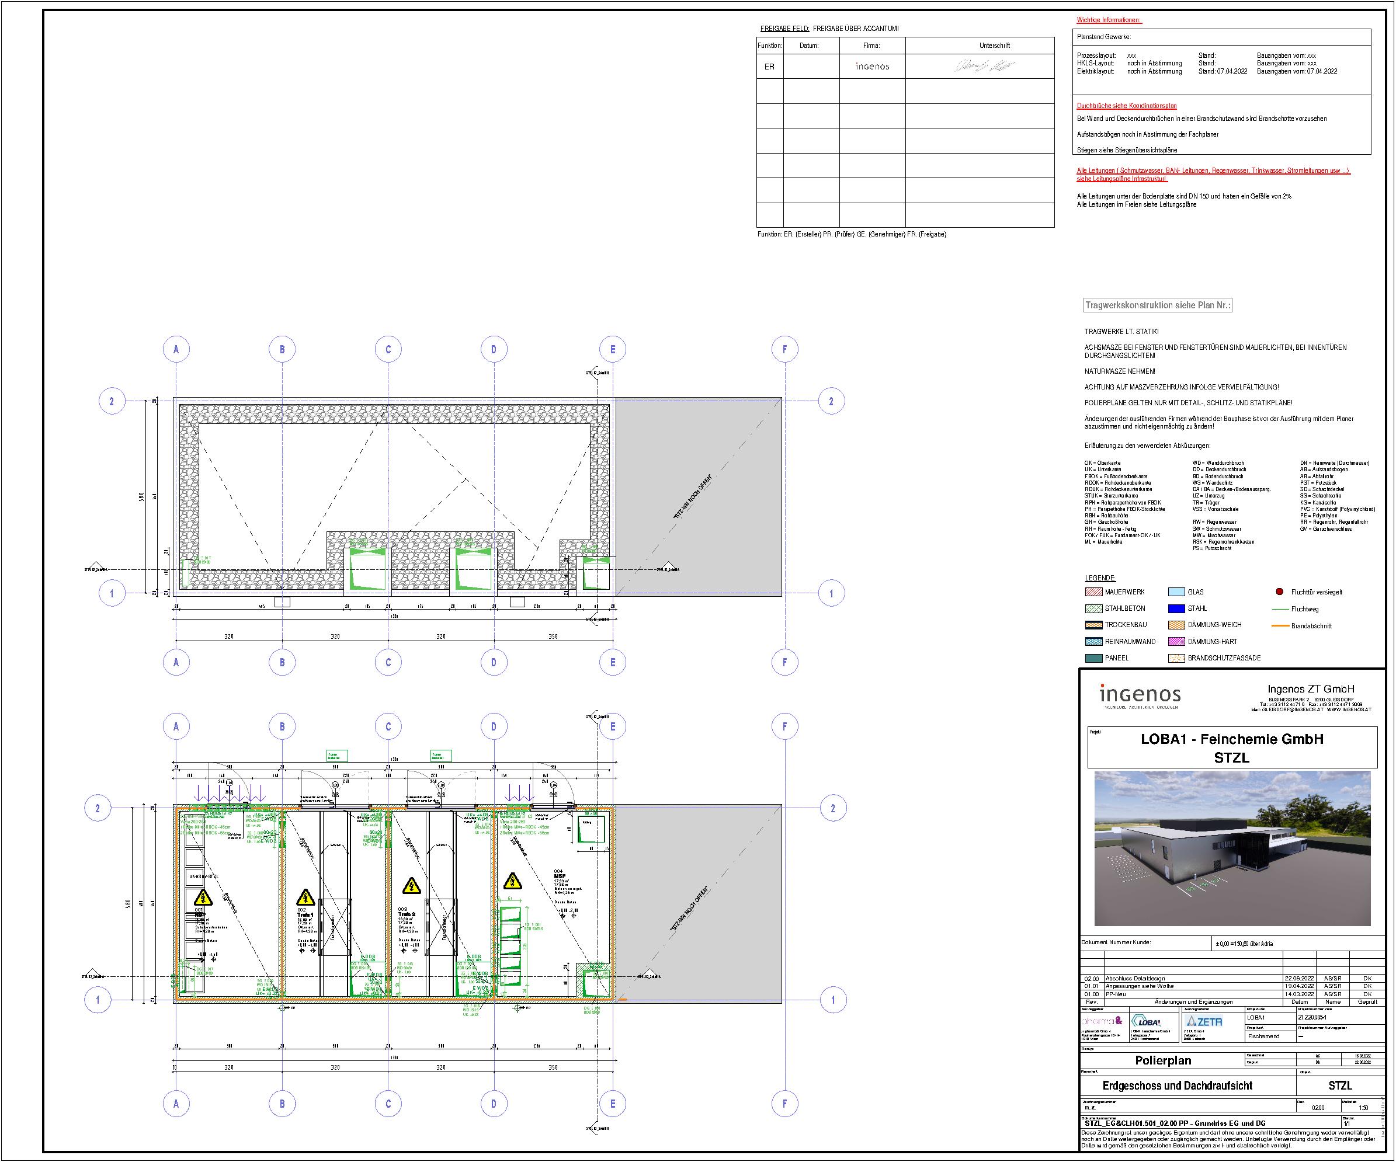Select the magenta DÄMMUNG-HART legend swatch
This screenshot has height=1162, width=1396.
[x=1176, y=642]
